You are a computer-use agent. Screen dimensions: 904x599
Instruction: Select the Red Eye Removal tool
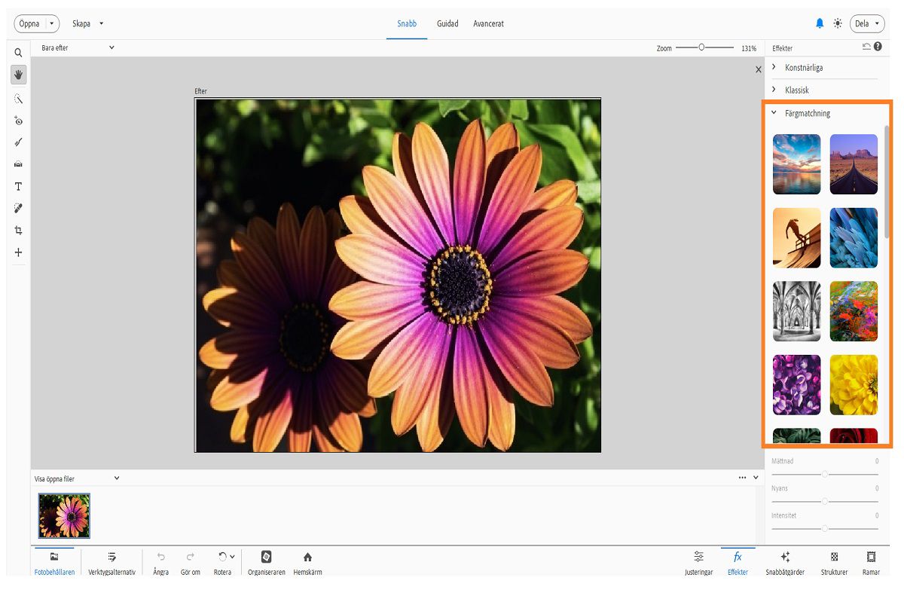pos(18,121)
